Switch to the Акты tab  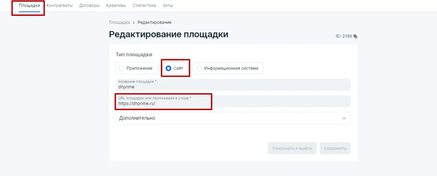(x=168, y=6)
